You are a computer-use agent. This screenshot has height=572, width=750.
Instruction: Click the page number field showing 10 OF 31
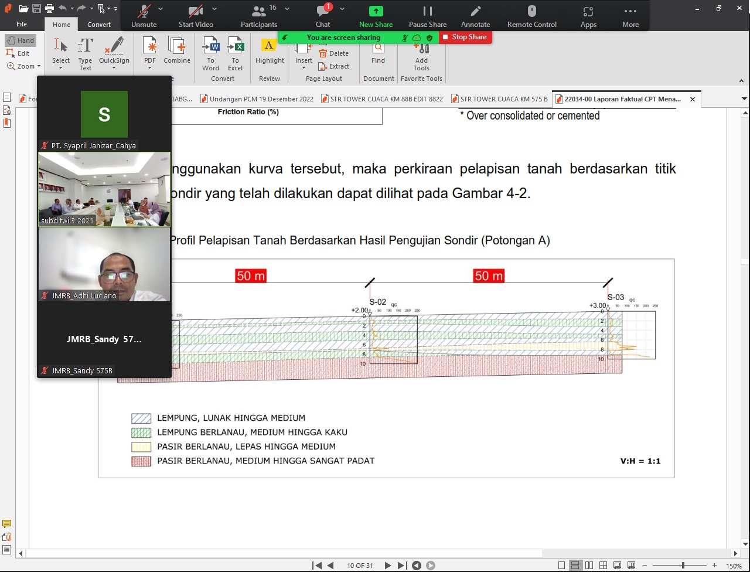[x=360, y=566]
